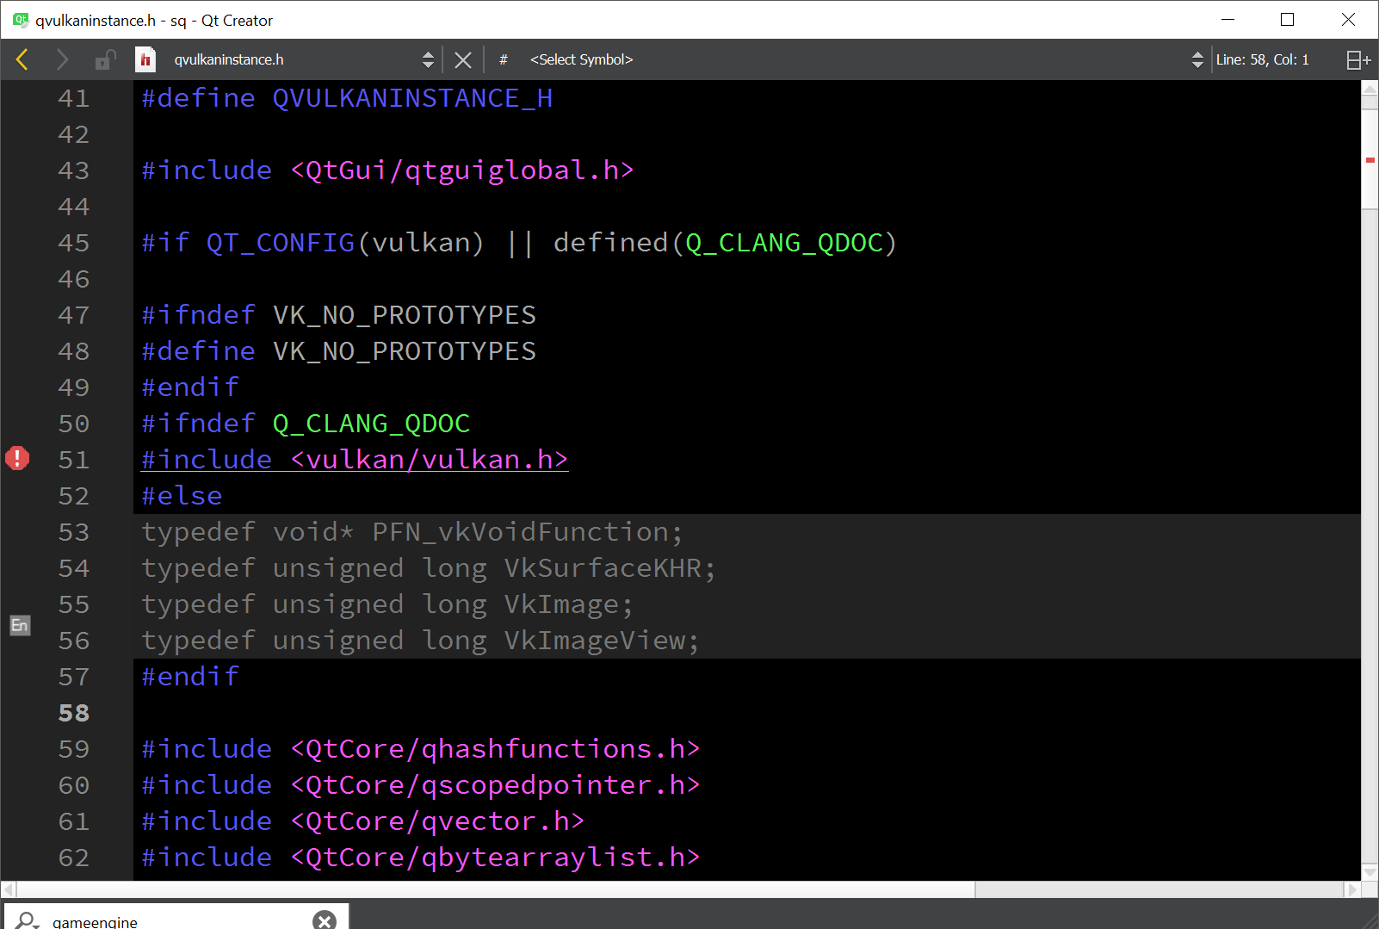Go back using the yellow back arrow
The width and height of the screenshot is (1379, 929).
coord(22,59)
